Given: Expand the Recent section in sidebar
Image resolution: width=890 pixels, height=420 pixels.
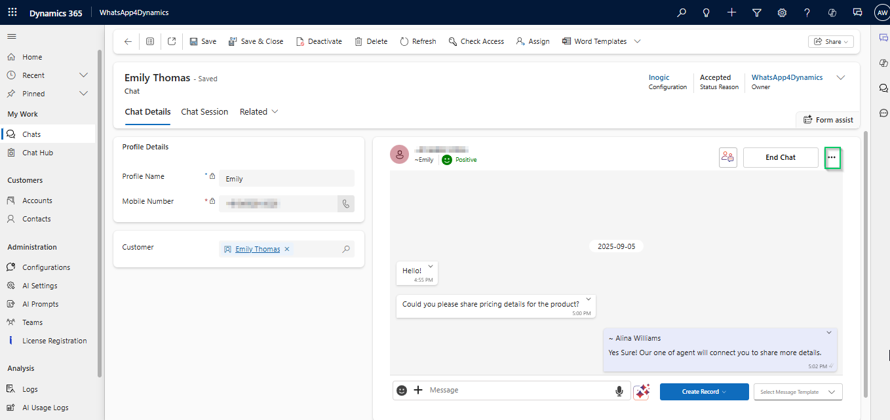Looking at the screenshot, I should click(83, 75).
